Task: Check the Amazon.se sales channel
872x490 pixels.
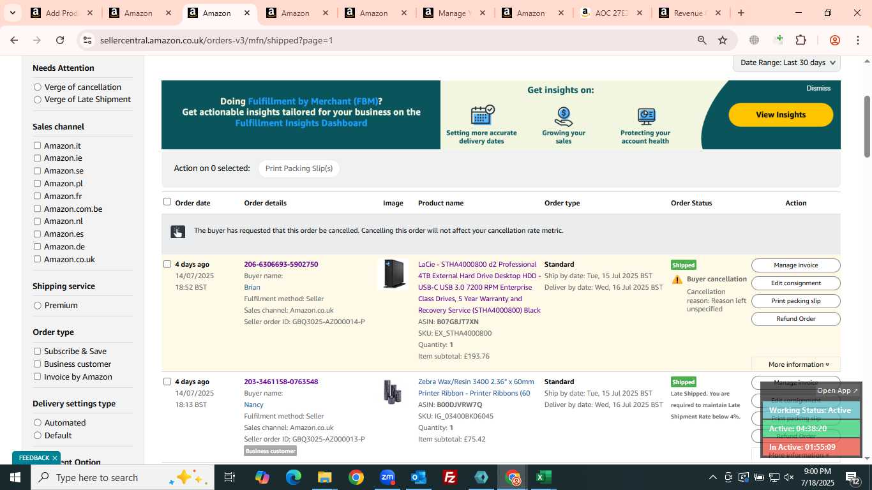Action: click(38, 171)
